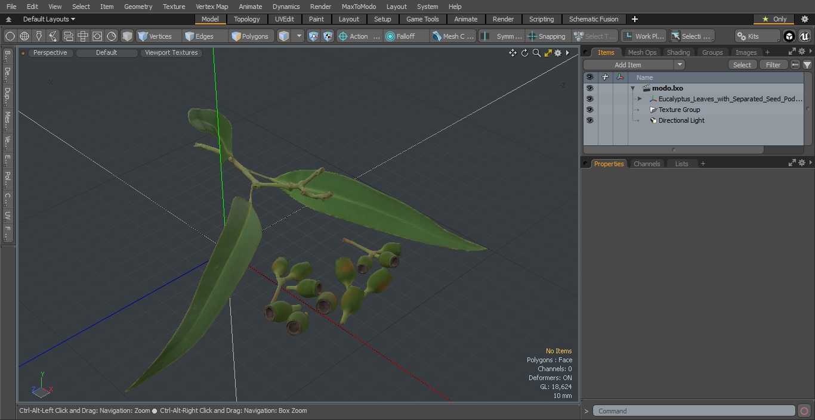Image resolution: width=815 pixels, height=420 pixels.
Task: Open the selection mode dropdown arrow
Action: (300, 36)
